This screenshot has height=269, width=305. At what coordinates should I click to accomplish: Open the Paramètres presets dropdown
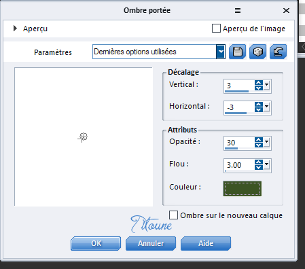[221, 52]
